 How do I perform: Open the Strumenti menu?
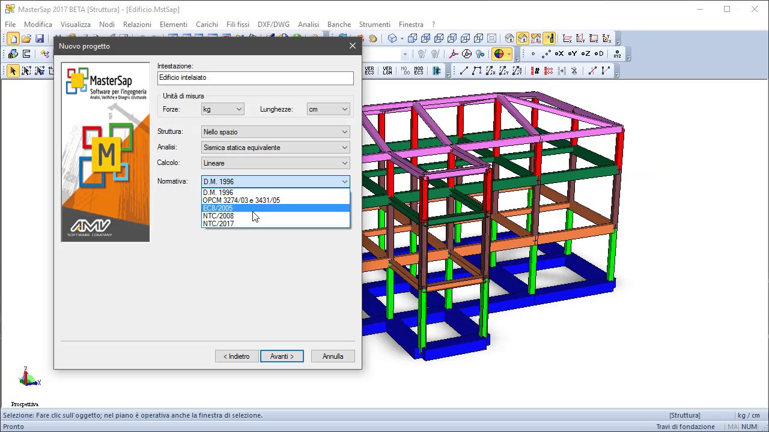pyautogui.click(x=374, y=25)
